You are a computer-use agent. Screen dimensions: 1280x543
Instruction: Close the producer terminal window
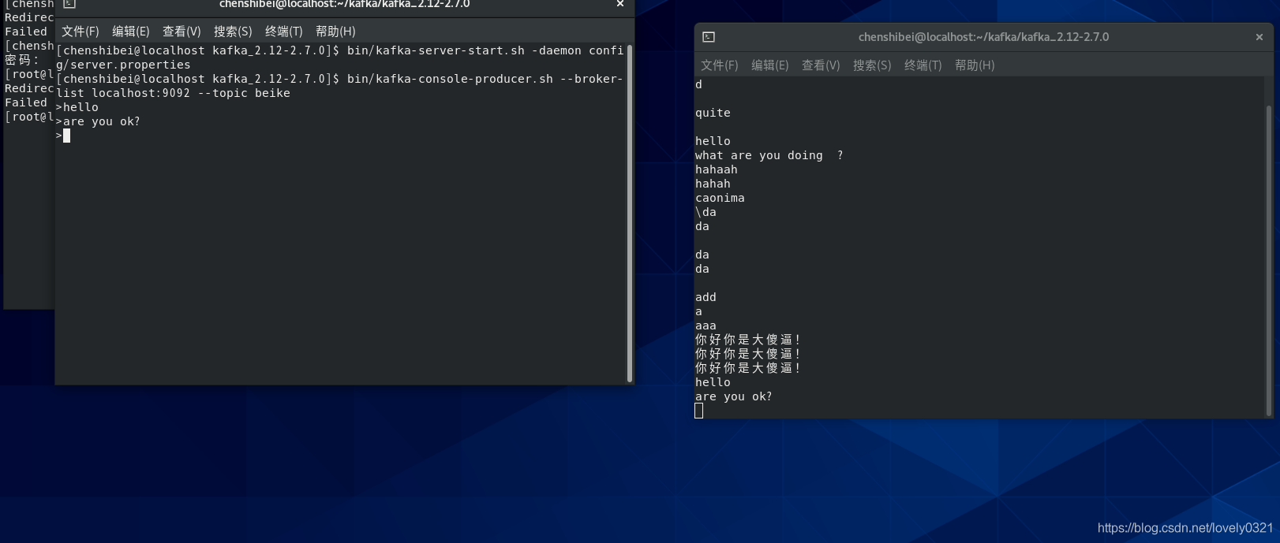click(x=620, y=4)
